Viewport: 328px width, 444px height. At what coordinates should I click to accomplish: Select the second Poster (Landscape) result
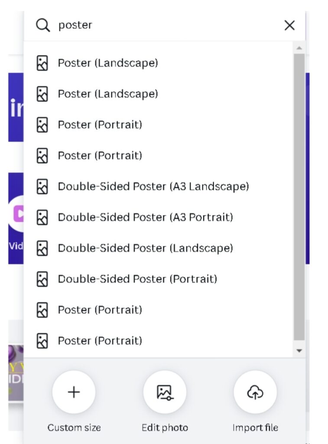[158, 94]
